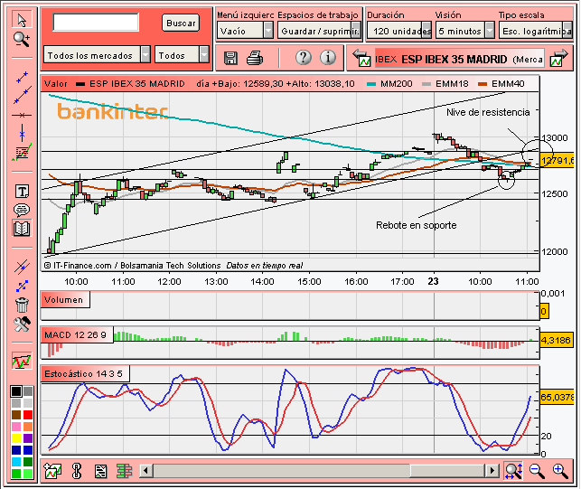Click the 'MM200' legend entry
Screen dimensions: 581x489
tap(389, 84)
